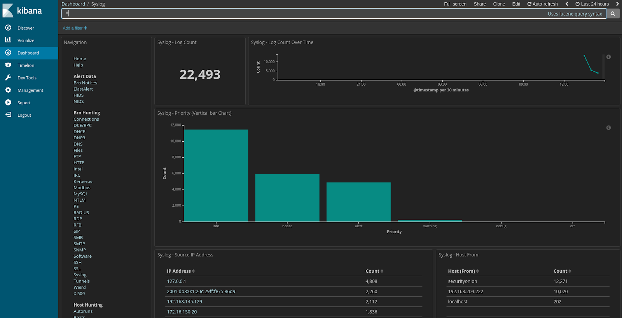This screenshot has height=318, width=622.
Task: Toggle legend on Priority bar chart
Action: pyautogui.click(x=609, y=128)
